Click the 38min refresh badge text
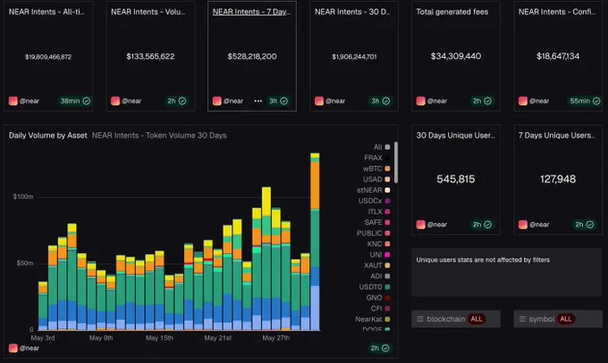This screenshot has height=363, width=608. pyautogui.click(x=70, y=101)
